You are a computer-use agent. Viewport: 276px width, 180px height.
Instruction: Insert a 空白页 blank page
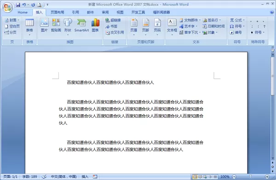tap(12, 26)
